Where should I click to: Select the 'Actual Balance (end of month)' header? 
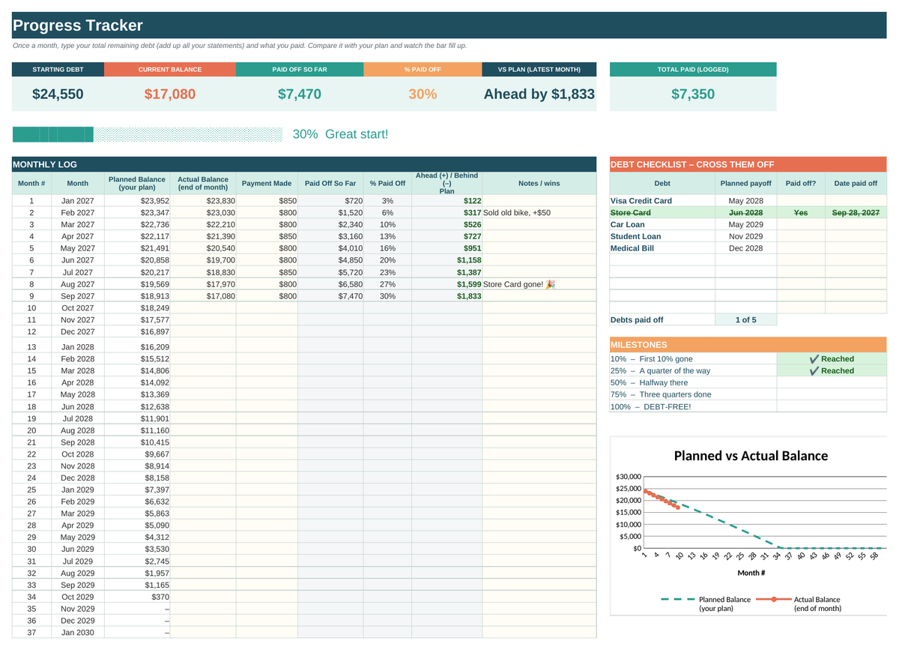pos(203,183)
